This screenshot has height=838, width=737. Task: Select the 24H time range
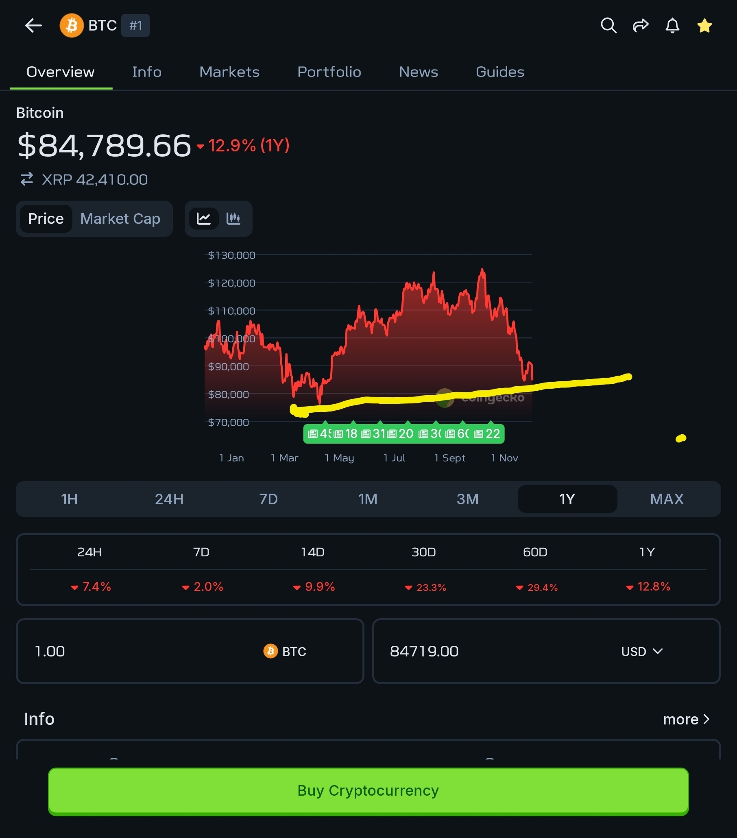169,499
